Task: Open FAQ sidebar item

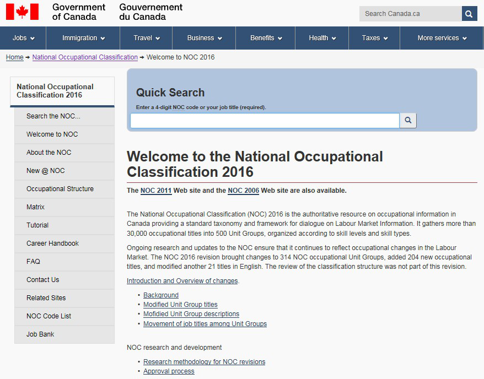Action: coord(64,262)
